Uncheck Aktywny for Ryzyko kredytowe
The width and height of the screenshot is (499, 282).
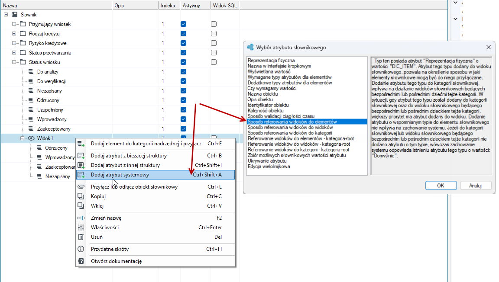(x=183, y=43)
